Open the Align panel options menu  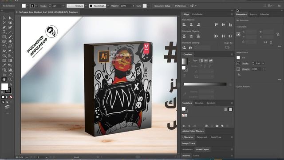click(x=232, y=14)
